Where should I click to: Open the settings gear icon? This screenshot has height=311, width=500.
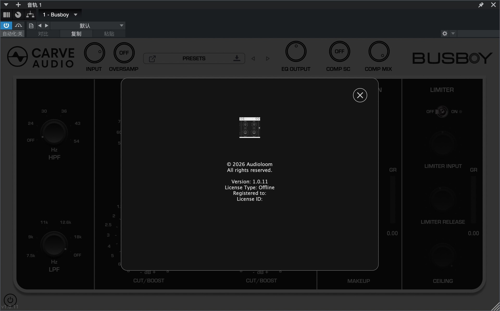[x=445, y=34]
